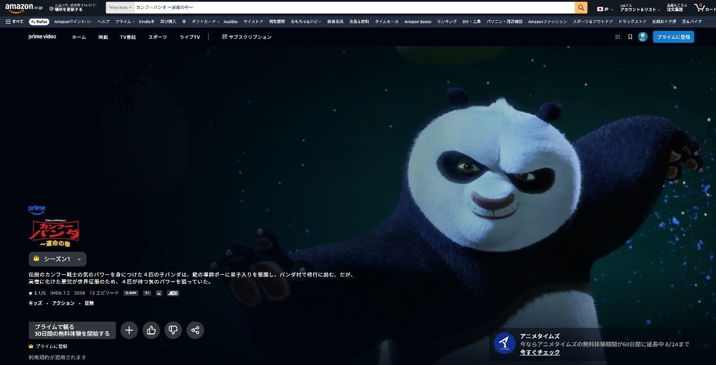Click the orange search magnifier button
Viewport: 716px width, 365px height.
coord(581,8)
